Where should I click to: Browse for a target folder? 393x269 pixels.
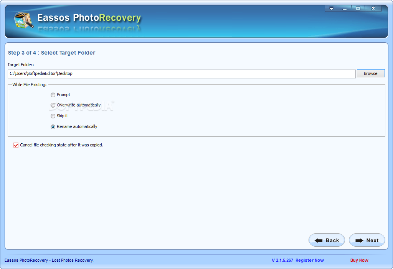pyautogui.click(x=371, y=73)
